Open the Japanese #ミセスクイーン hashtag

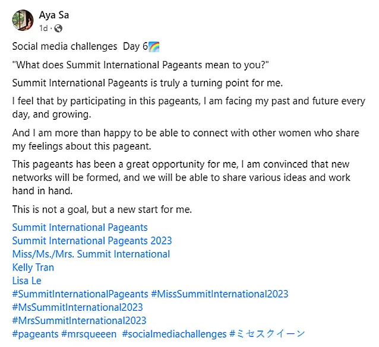[267, 334]
